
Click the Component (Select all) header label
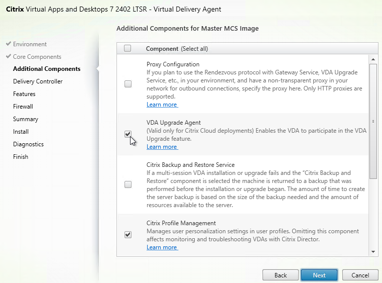click(177, 49)
